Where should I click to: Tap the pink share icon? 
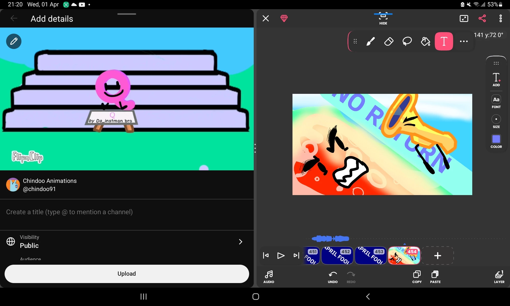pos(482,18)
